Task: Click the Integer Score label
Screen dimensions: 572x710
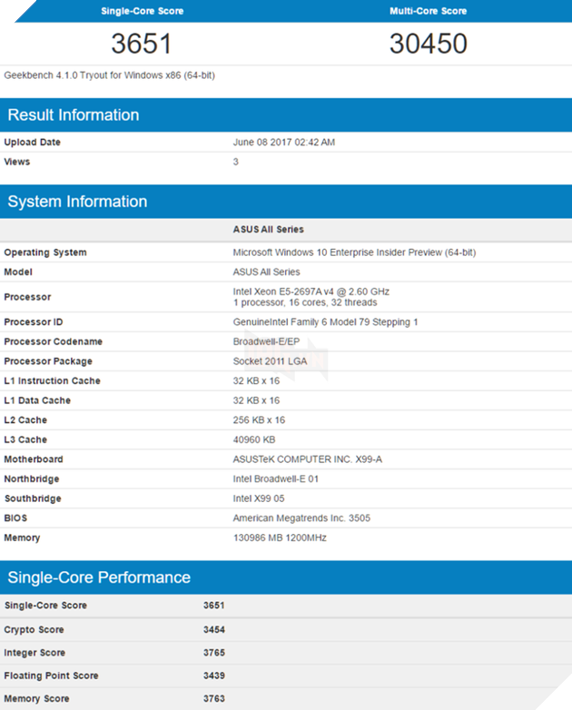Action: pyautogui.click(x=35, y=653)
